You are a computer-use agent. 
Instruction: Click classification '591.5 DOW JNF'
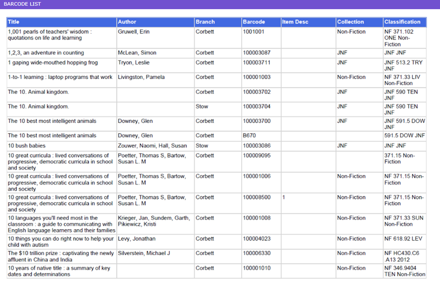click(404, 135)
